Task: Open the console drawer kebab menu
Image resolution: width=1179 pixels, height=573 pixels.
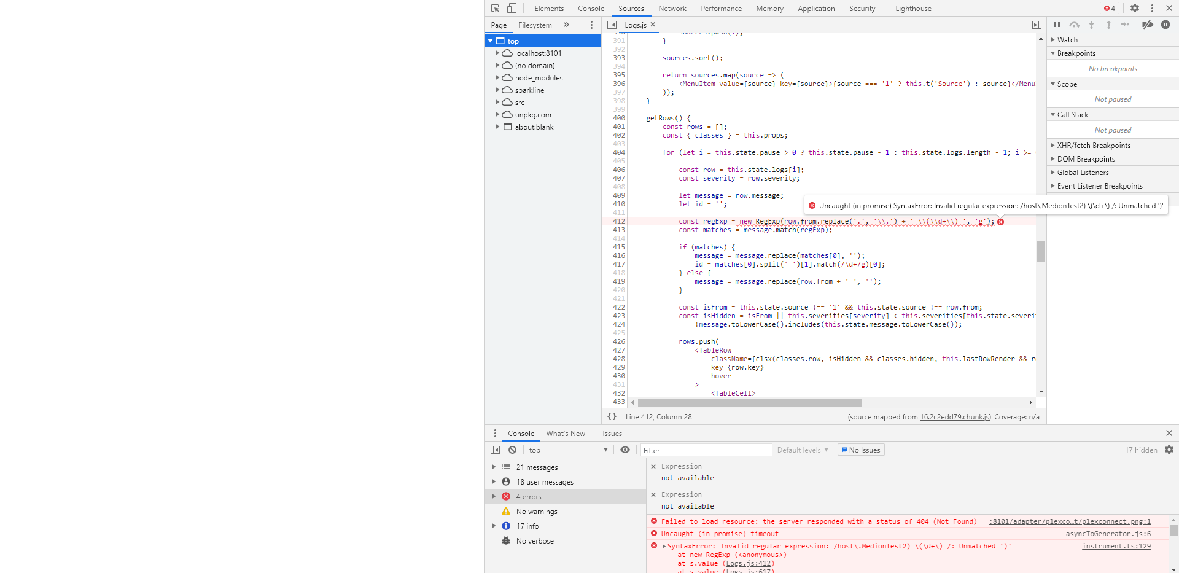Action: coord(495,434)
